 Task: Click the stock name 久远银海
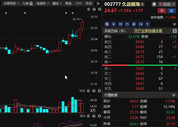click(131, 4)
